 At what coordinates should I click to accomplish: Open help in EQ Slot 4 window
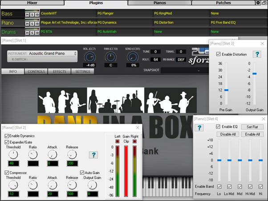pos(199,128)
